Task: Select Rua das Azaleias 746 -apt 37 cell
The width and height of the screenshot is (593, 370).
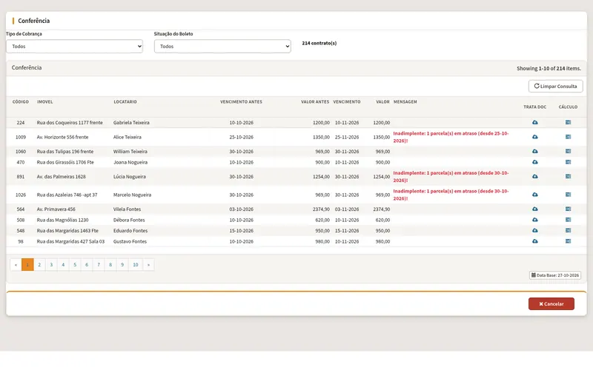Action: [x=67, y=195]
